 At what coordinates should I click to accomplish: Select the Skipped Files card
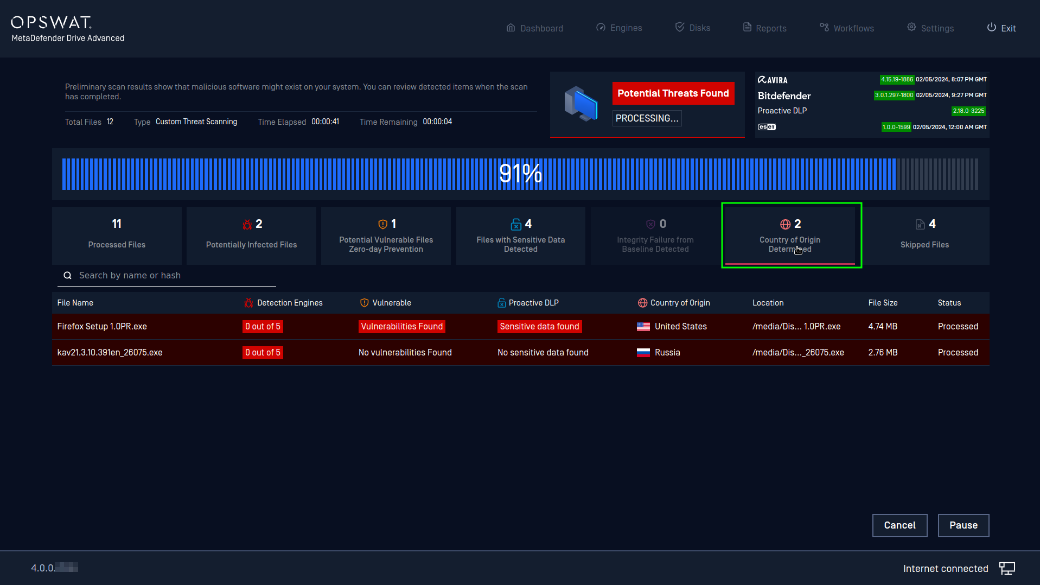pos(924,236)
